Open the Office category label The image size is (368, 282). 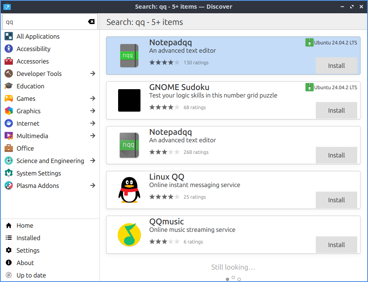25,148
